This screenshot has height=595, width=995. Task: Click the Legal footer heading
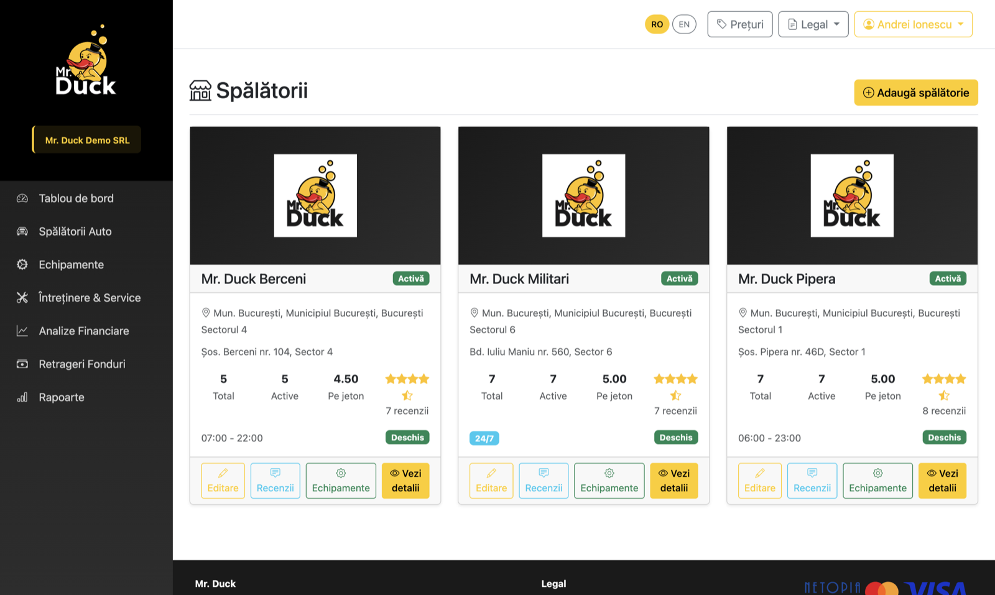(x=553, y=584)
